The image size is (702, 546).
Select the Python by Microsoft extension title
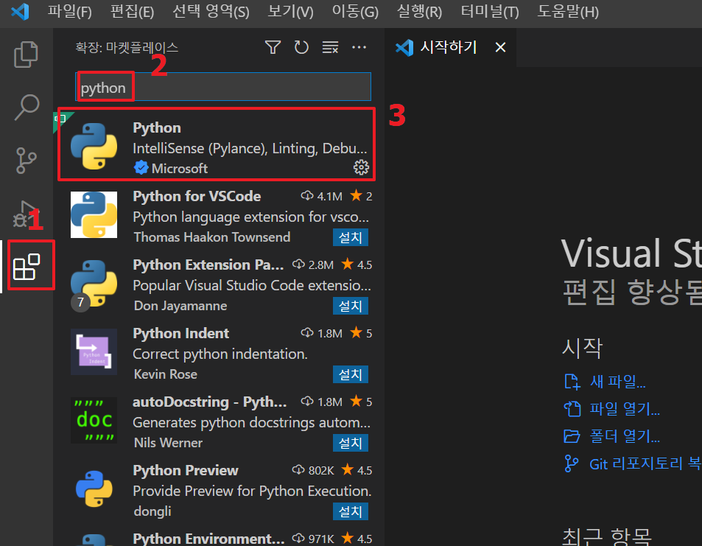157,127
